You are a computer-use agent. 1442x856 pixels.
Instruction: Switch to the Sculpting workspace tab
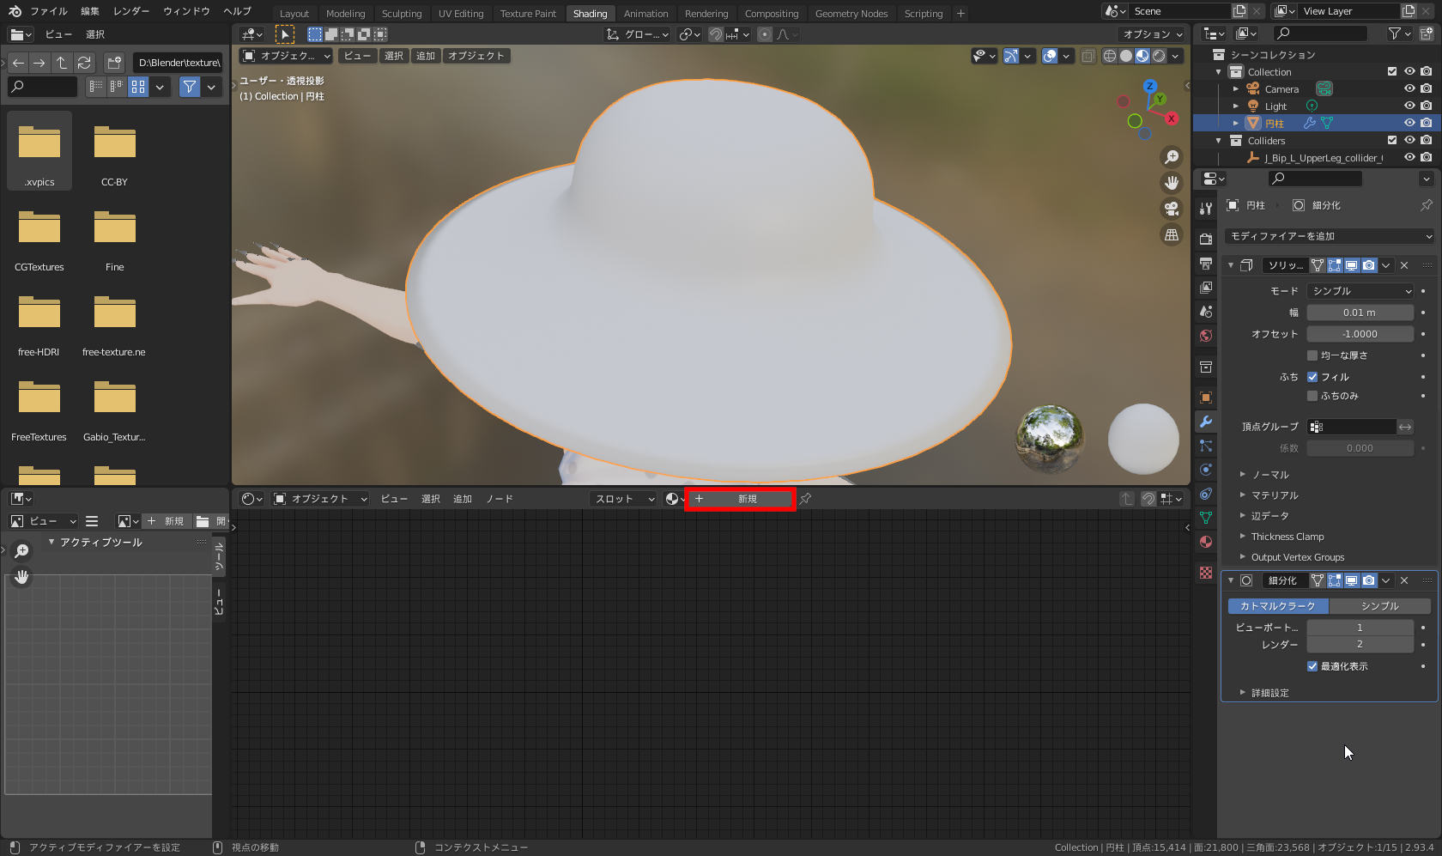click(402, 14)
